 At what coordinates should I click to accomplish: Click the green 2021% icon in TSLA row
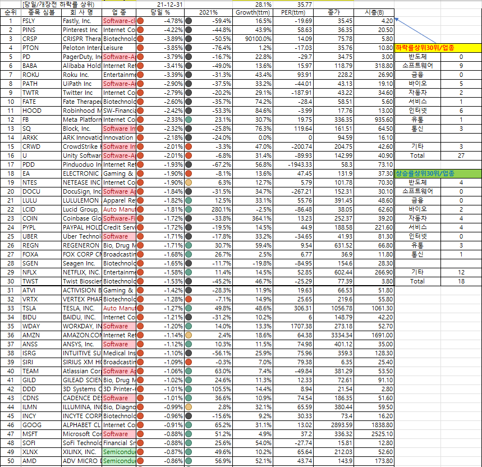pyautogui.click(x=189, y=308)
